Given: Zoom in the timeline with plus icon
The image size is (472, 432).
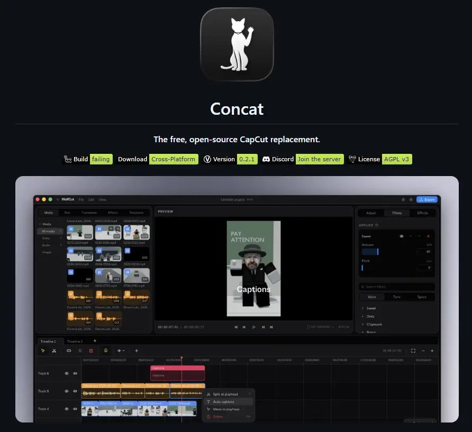Looking at the screenshot, I should click(432, 351).
